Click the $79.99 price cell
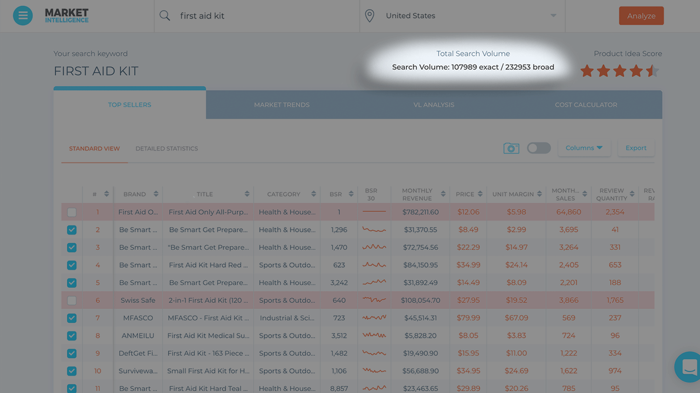The width and height of the screenshot is (700, 393). point(468,318)
